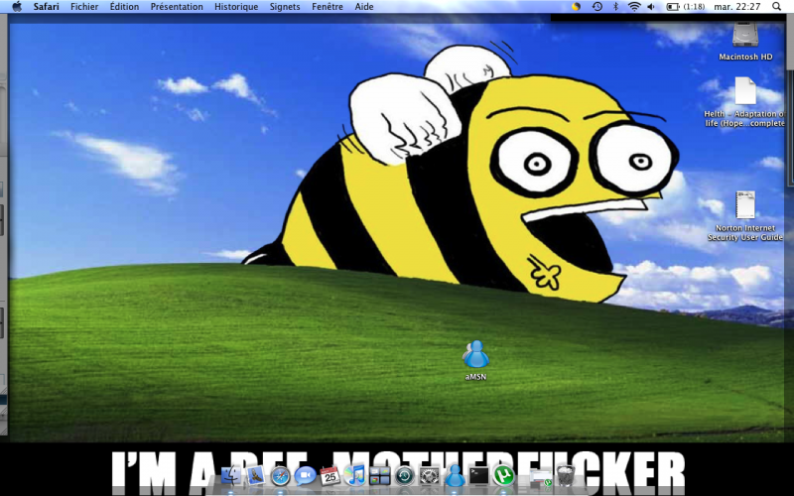Click the battery status icon

(x=673, y=7)
